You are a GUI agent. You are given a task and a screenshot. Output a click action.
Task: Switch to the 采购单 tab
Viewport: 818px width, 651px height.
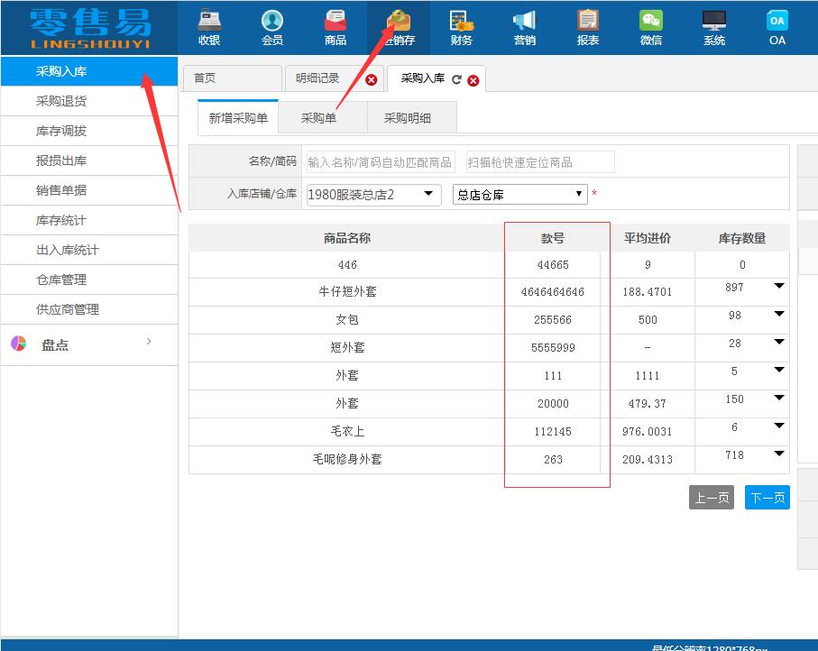click(x=320, y=117)
